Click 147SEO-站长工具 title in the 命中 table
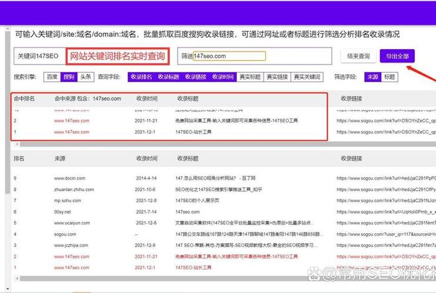The image size is (436, 293). (x=193, y=132)
